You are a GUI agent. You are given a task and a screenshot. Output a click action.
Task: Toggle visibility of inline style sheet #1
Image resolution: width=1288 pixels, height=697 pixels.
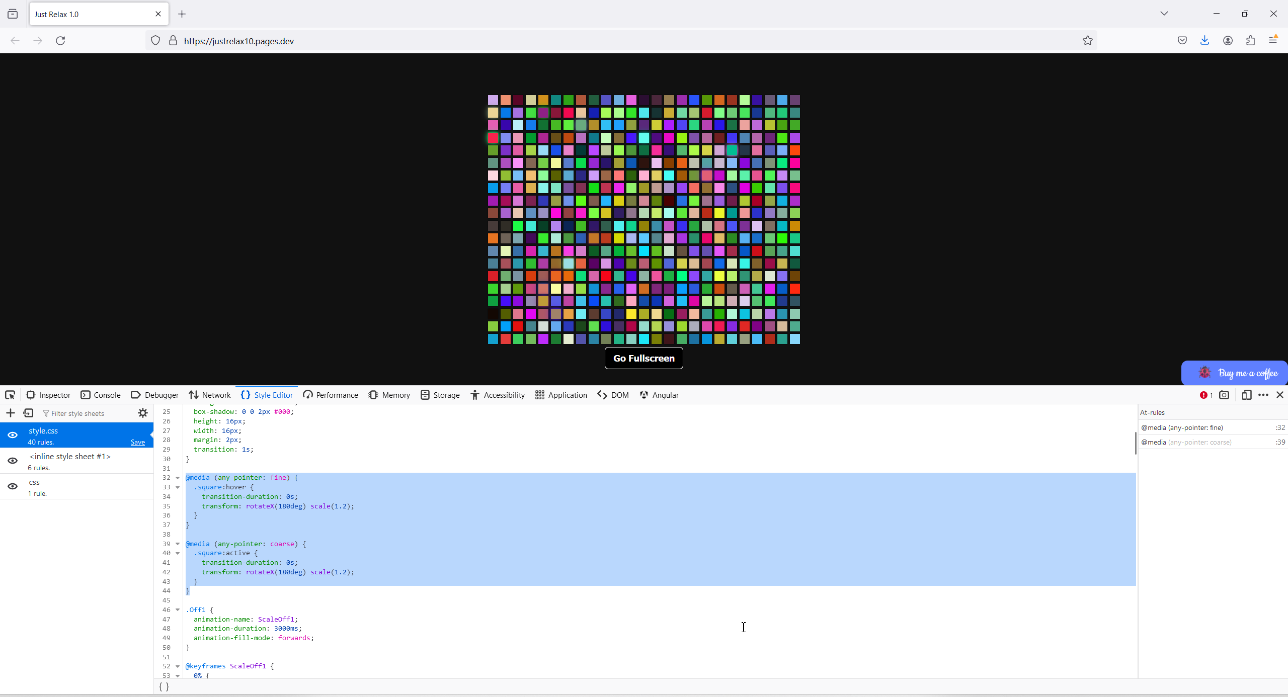click(x=13, y=461)
